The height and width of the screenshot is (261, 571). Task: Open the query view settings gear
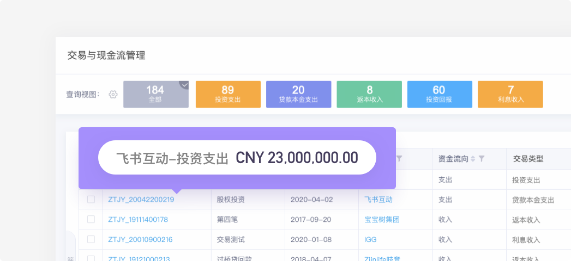(113, 95)
